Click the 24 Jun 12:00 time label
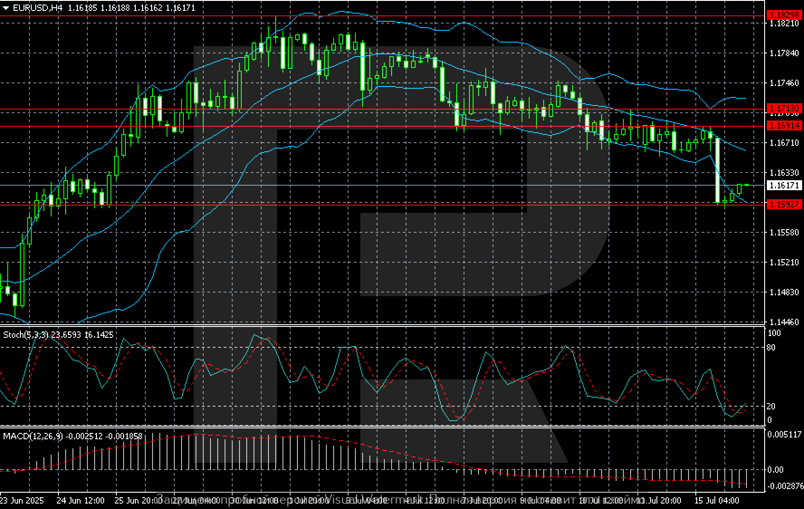The width and height of the screenshot is (804, 509). (81, 500)
